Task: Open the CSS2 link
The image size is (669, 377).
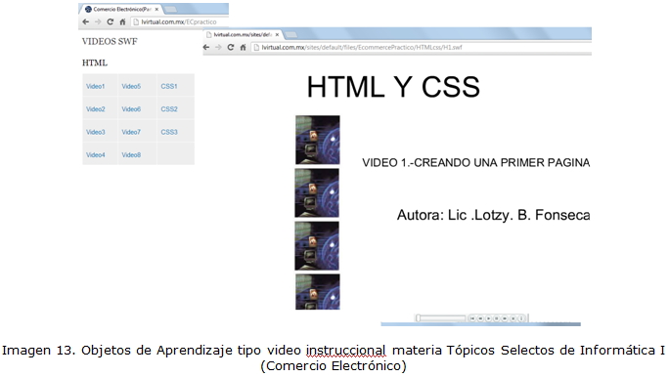Action: pyautogui.click(x=169, y=109)
